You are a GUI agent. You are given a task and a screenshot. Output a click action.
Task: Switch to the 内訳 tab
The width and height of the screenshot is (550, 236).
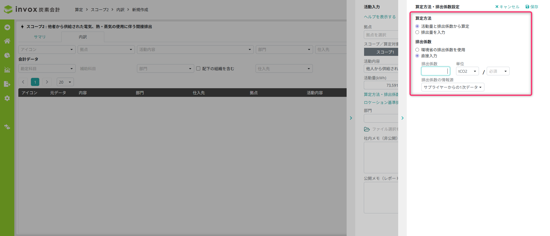tap(83, 37)
